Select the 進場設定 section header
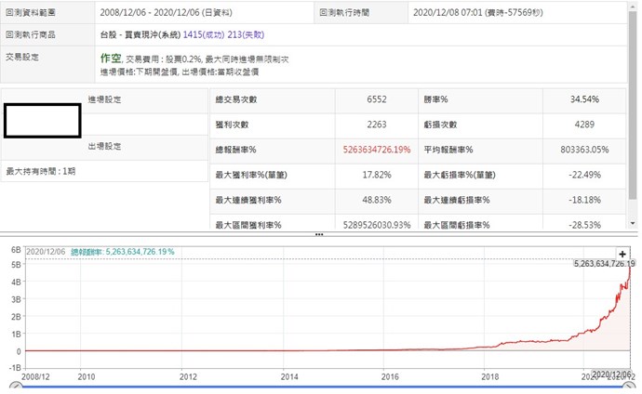The image size is (642, 394). [104, 98]
